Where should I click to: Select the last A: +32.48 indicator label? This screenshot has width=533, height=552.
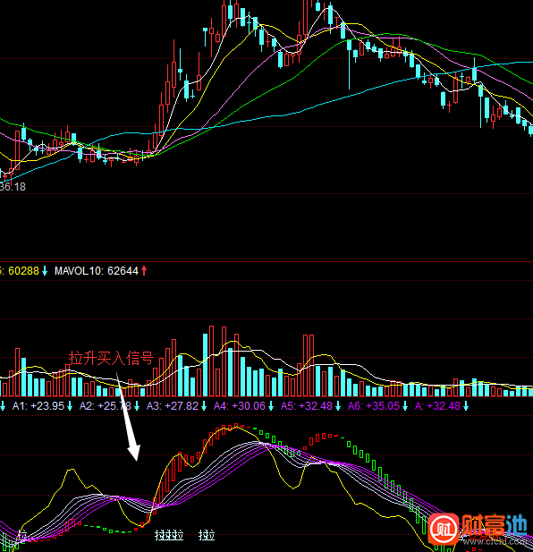click(x=437, y=406)
